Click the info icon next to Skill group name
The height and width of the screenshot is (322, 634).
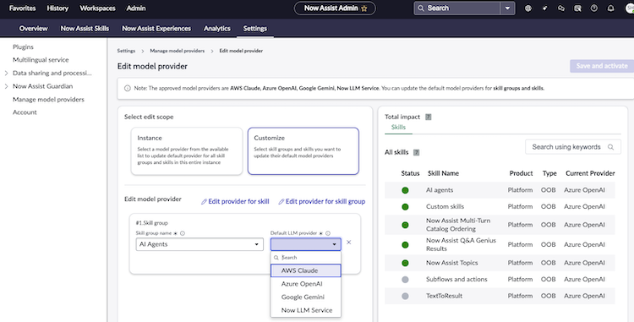pyautogui.click(x=183, y=233)
